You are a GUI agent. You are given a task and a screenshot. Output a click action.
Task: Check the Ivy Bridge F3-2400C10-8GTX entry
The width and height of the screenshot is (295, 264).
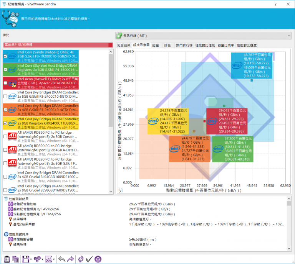(x=5, y=96)
